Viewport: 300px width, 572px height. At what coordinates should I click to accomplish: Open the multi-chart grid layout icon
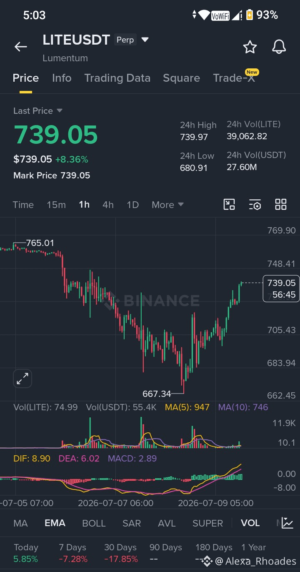tap(281, 204)
